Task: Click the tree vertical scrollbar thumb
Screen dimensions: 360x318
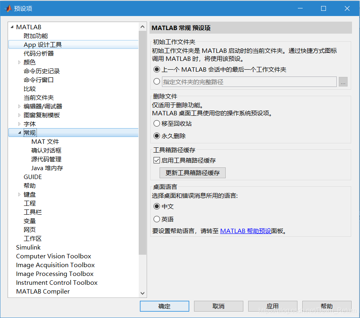Action: [x=142, y=143]
